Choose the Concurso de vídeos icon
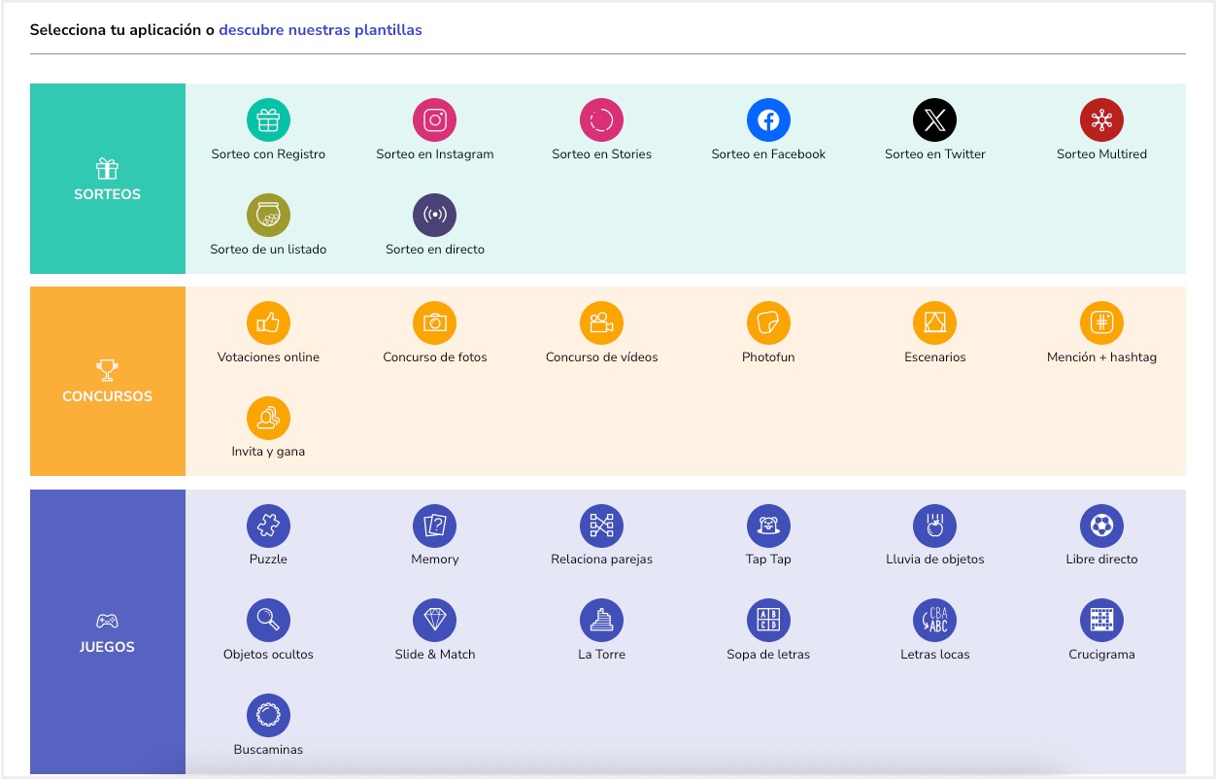The height and width of the screenshot is (780, 1216). 601,323
